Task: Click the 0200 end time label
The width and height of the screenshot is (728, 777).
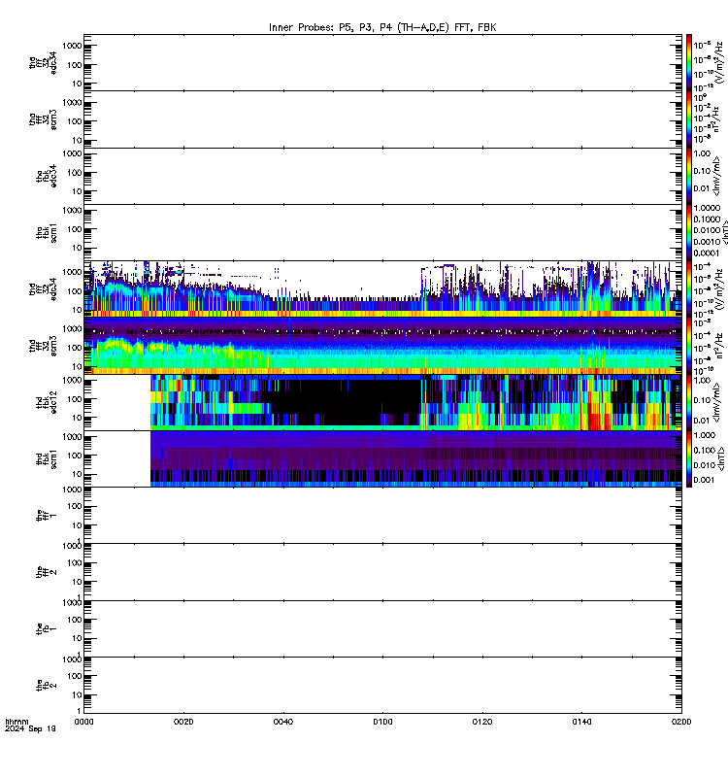Action: [x=681, y=722]
